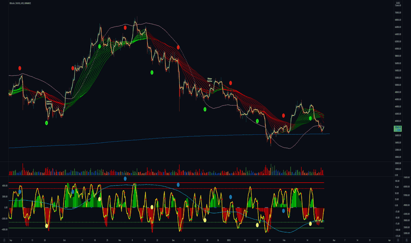Click the red moon marker in early November
The width and height of the screenshot is (411, 243).
coord(125,27)
